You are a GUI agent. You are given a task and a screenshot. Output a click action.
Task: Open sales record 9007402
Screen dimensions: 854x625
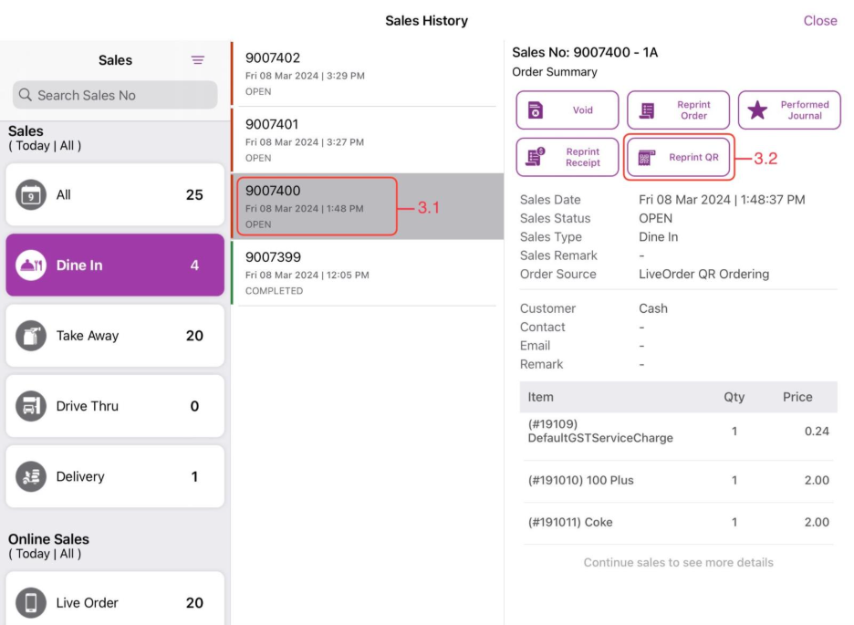tap(367, 74)
